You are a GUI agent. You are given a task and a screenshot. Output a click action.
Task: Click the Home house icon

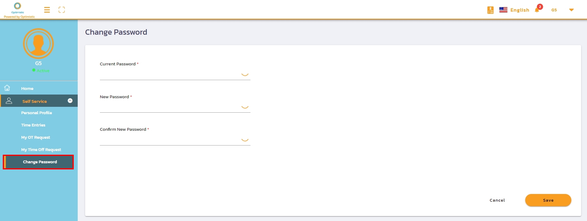[x=7, y=88]
